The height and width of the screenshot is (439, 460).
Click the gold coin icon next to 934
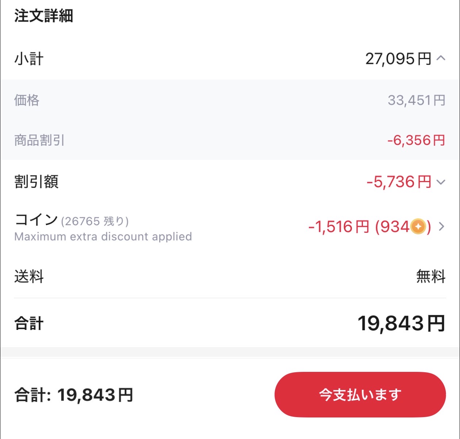[x=417, y=227]
